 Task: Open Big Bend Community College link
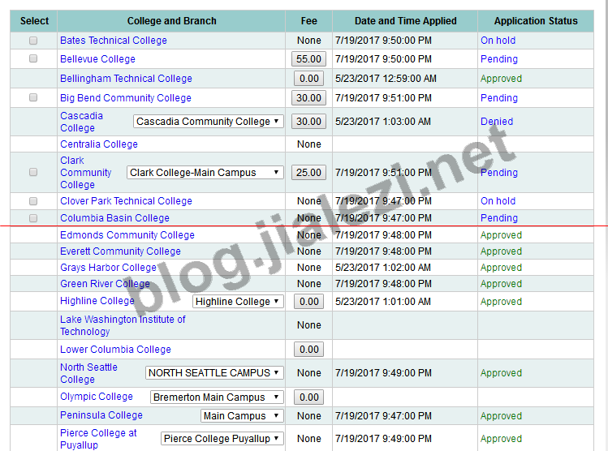coord(126,97)
